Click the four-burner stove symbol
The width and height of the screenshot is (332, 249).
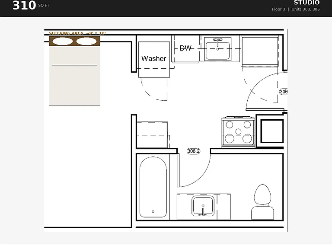pyautogui.click(x=238, y=131)
